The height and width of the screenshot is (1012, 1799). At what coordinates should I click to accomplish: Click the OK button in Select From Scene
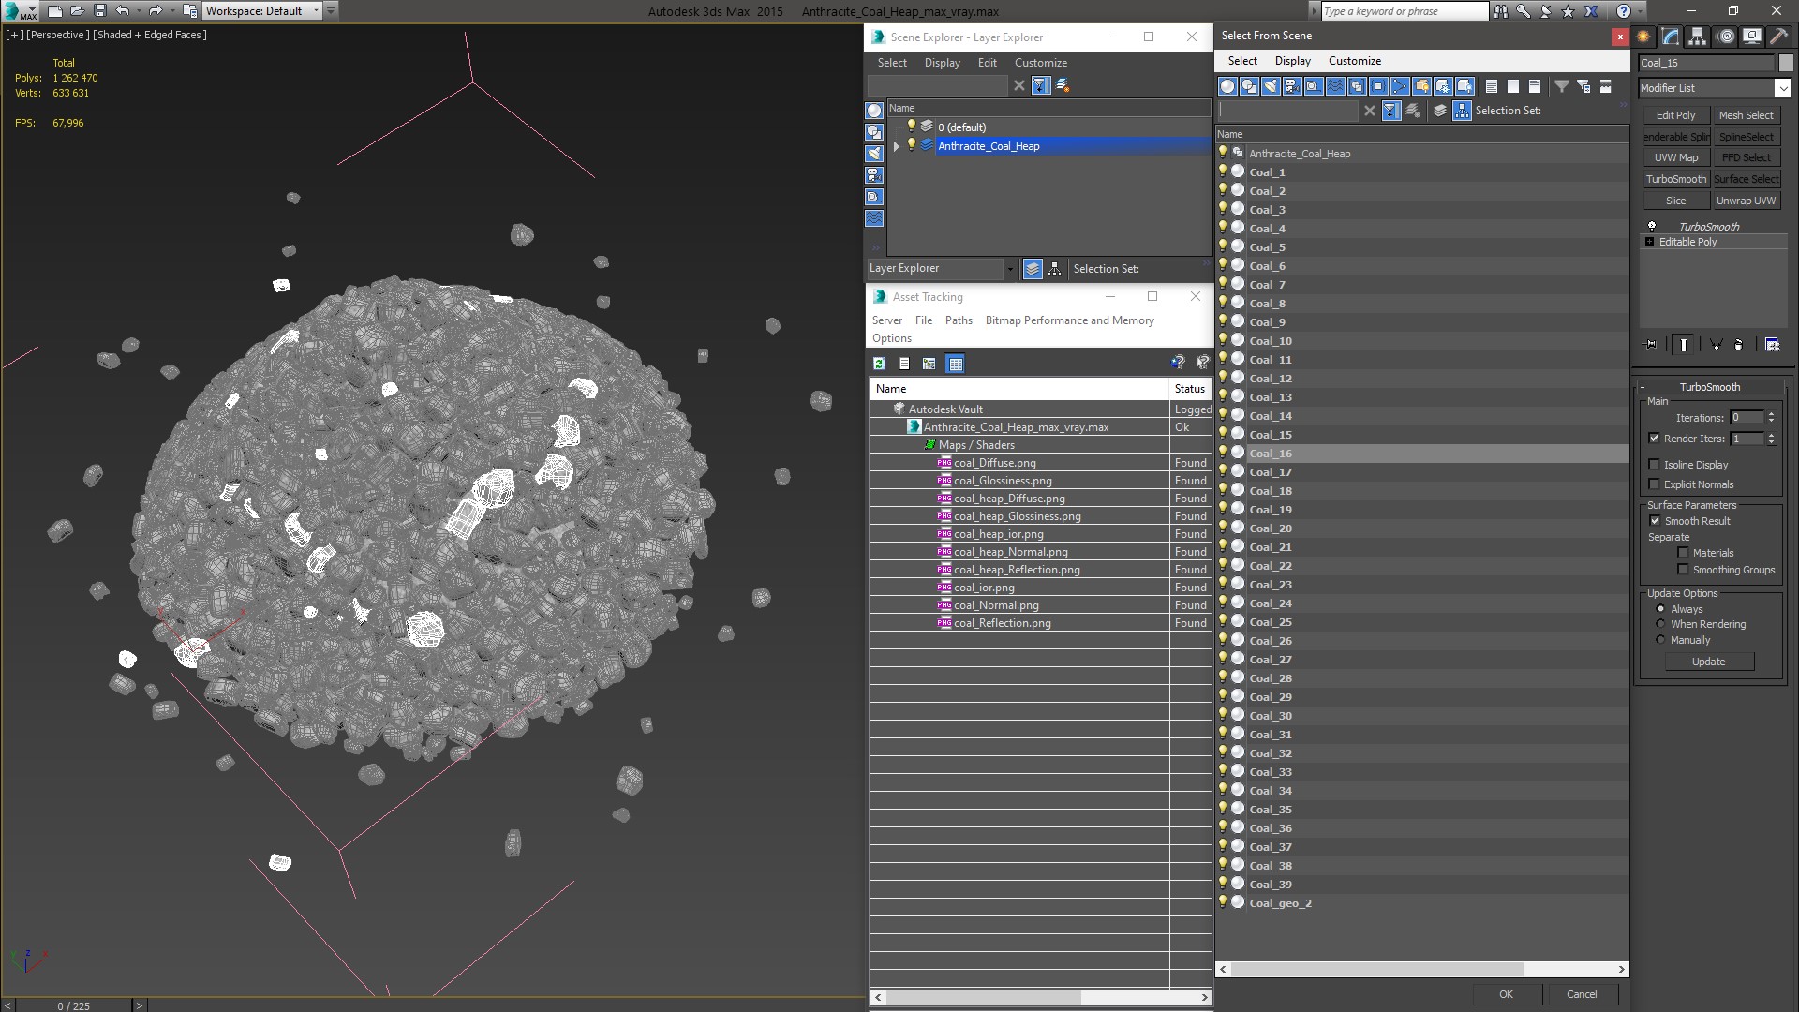point(1506,994)
